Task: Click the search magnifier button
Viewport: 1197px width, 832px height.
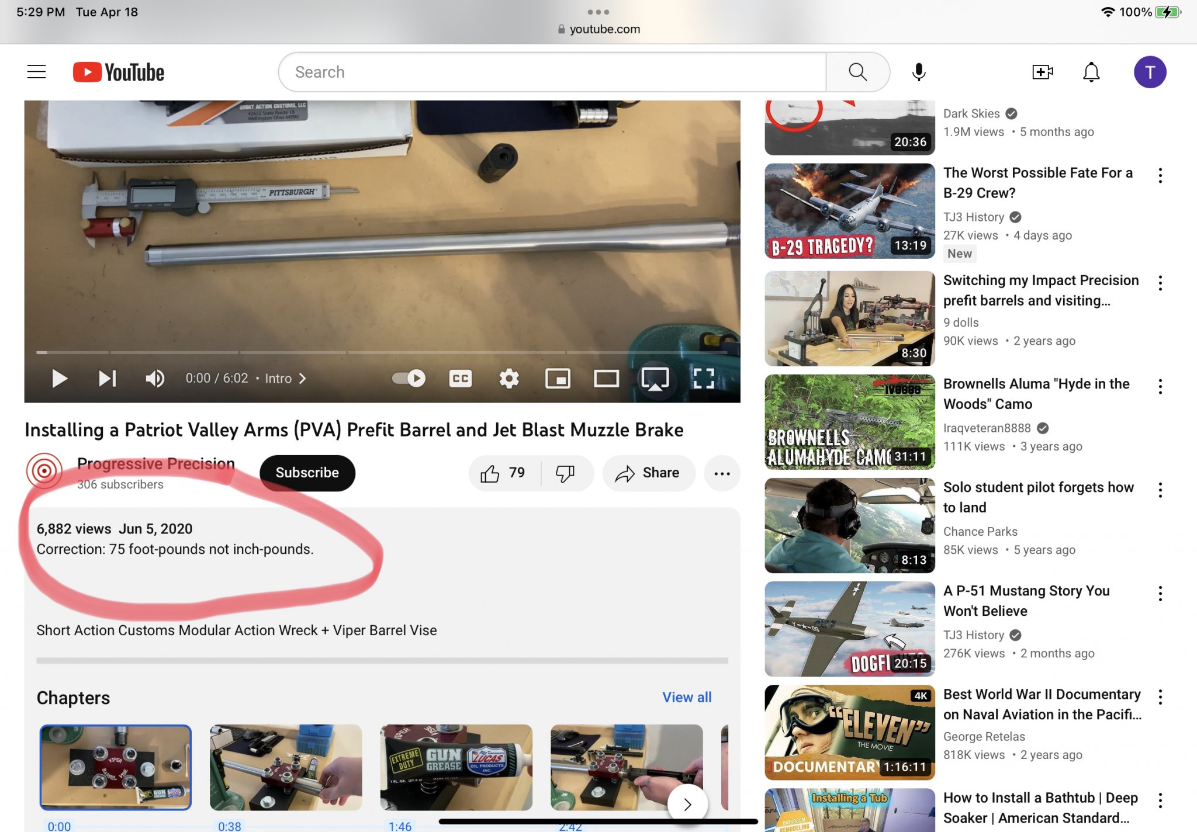Action: 857,72
